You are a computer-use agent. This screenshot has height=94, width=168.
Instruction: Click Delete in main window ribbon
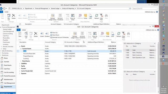pyautogui.click(x=14, y=16)
